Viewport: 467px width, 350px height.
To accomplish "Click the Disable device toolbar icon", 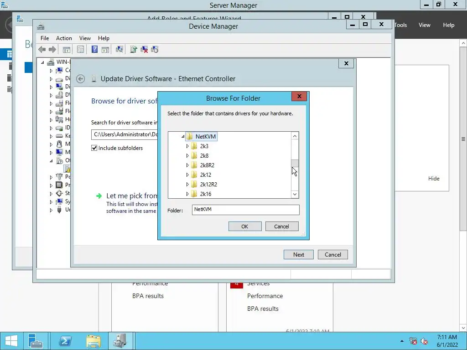I will [155, 49].
